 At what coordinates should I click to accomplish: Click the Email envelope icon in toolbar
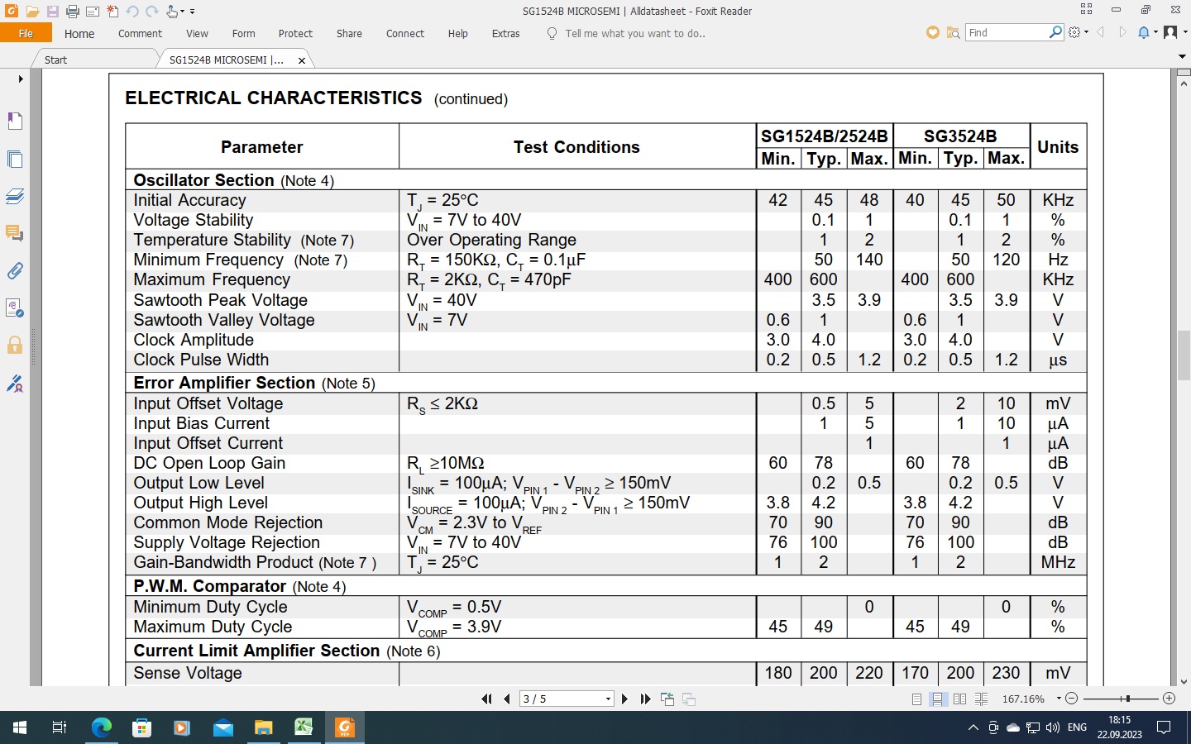pos(93,12)
